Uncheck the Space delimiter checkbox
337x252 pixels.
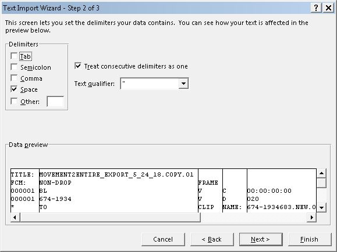pyautogui.click(x=14, y=89)
